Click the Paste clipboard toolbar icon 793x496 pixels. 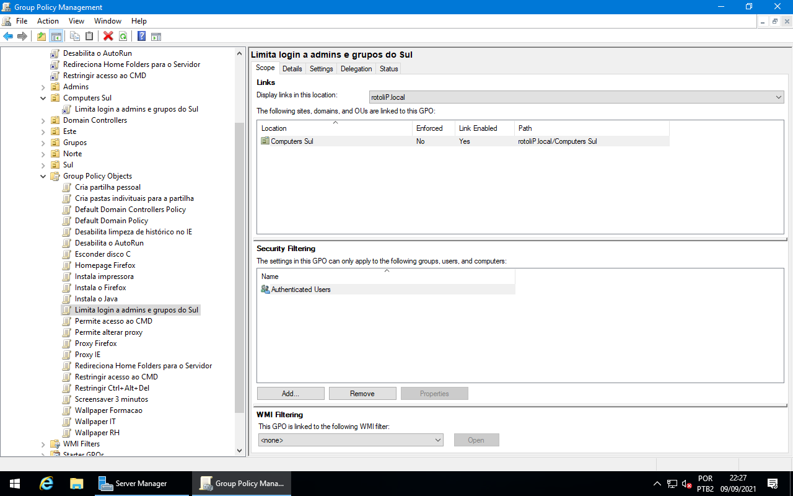pyautogui.click(x=89, y=36)
